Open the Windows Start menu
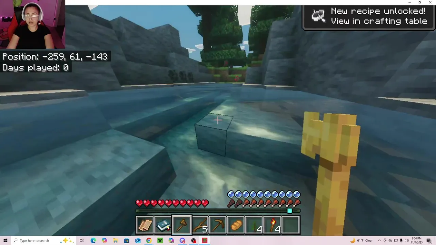 (x=5, y=241)
